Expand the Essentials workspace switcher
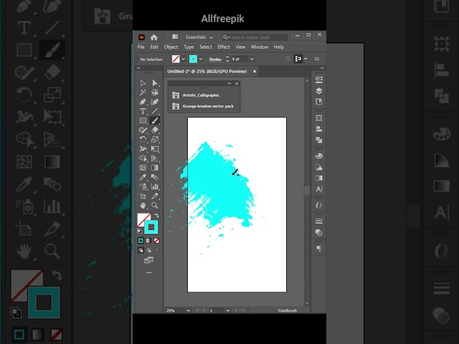Viewport: 459px width, 344px height. [x=199, y=37]
